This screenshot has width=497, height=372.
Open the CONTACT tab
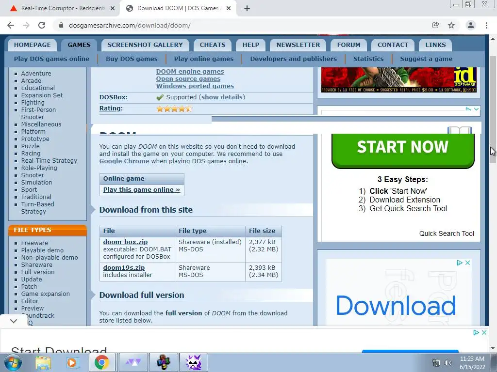coord(393,45)
